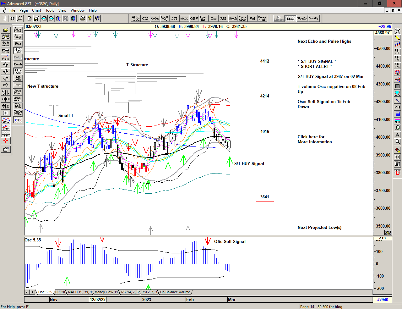Toggle the Mov Ave overlay button

(18, 71)
